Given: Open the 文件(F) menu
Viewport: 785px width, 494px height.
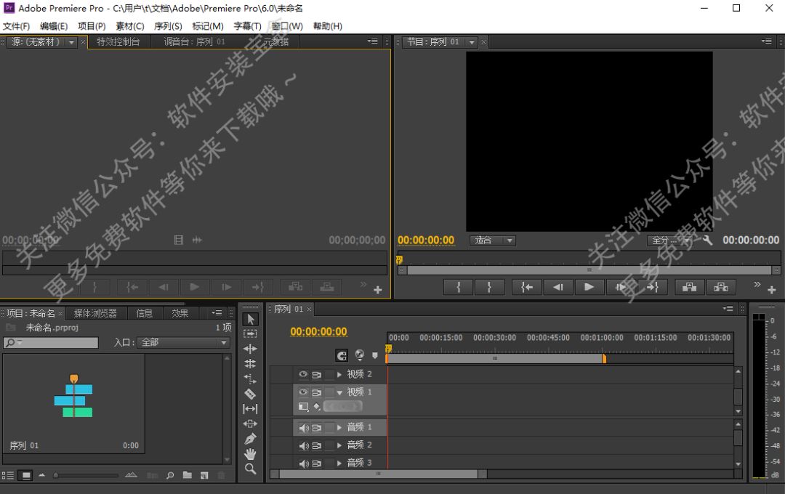Looking at the screenshot, I should (16, 26).
